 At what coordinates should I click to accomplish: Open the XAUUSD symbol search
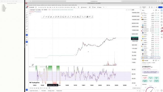coord(32,7)
